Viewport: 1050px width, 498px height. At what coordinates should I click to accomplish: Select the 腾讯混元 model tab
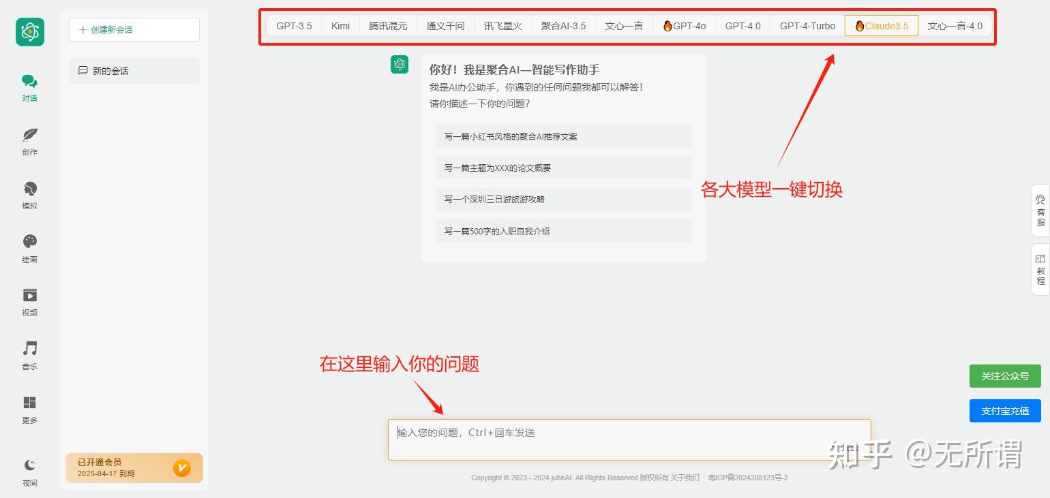(x=388, y=25)
